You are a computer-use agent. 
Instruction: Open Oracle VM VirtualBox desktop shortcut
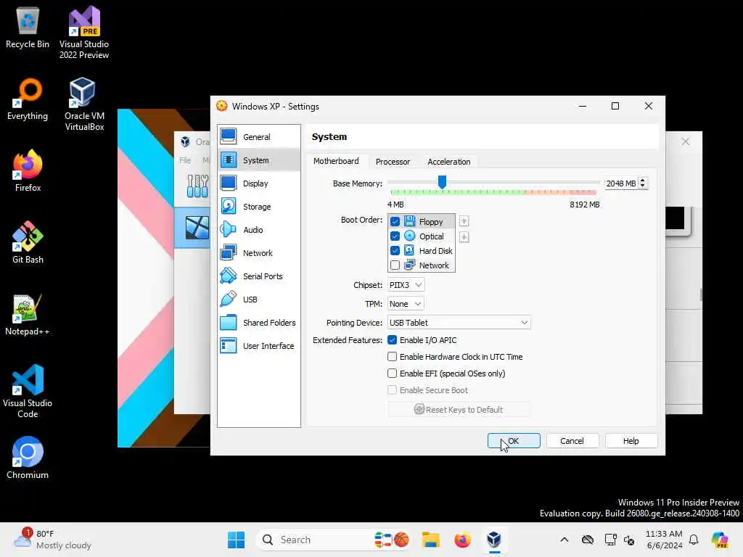(x=84, y=104)
